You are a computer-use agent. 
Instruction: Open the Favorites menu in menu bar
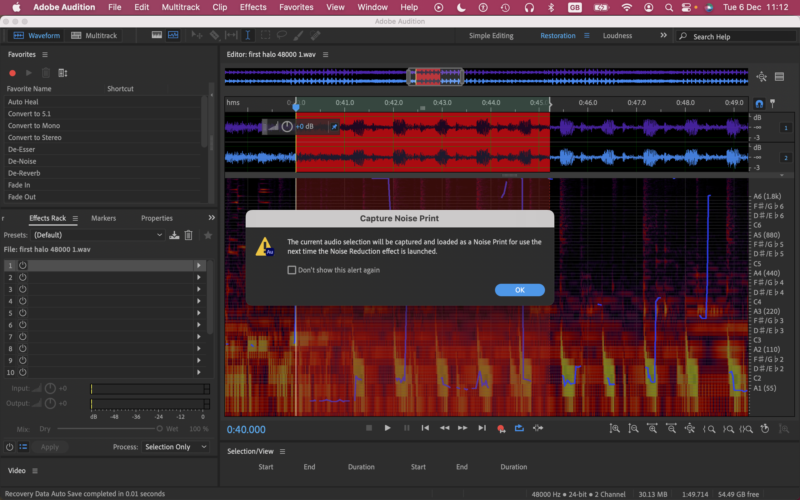(x=296, y=7)
